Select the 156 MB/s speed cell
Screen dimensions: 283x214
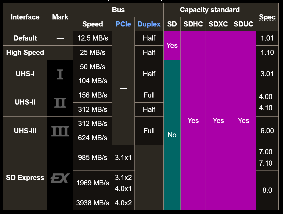(x=93, y=95)
